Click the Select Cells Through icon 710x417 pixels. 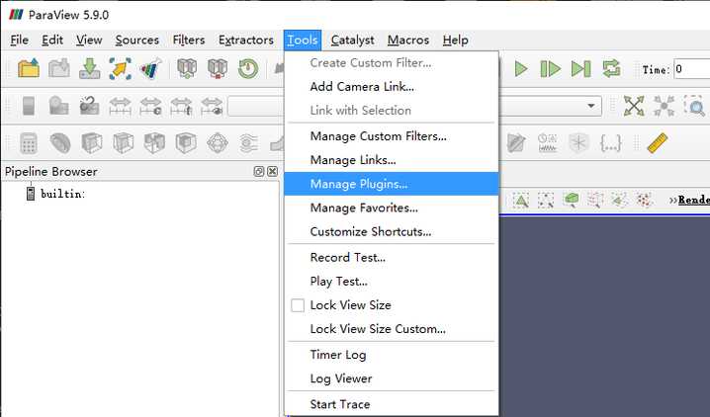pyautogui.click(x=571, y=200)
